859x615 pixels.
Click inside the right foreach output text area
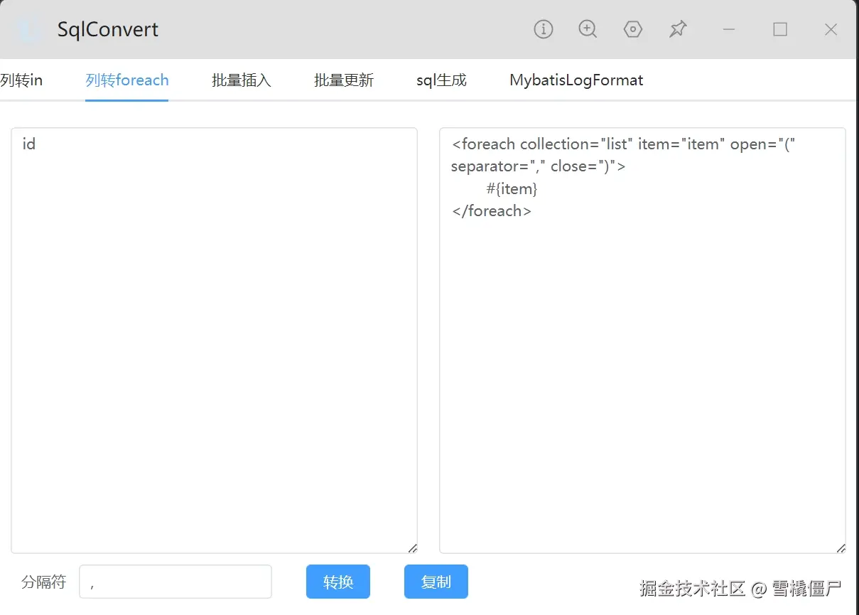pos(642,341)
